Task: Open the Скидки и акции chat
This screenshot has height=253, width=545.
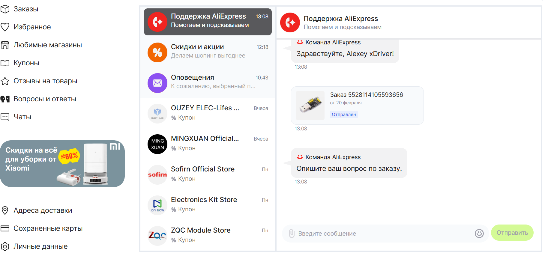Action: click(x=208, y=52)
